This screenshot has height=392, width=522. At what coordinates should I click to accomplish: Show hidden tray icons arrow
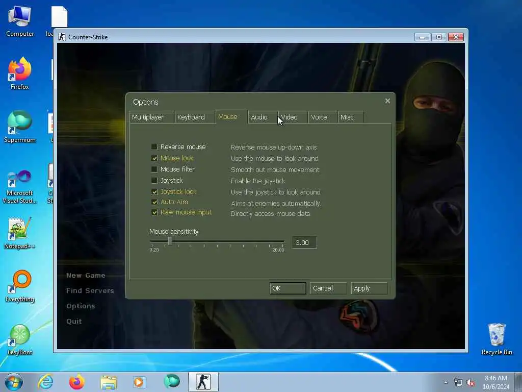pos(446,383)
